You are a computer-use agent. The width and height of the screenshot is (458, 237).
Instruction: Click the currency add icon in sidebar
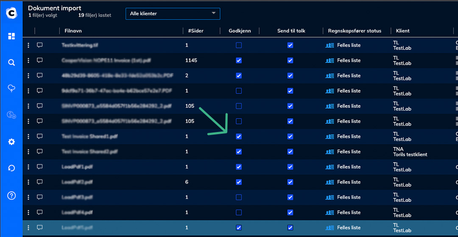[11, 115]
